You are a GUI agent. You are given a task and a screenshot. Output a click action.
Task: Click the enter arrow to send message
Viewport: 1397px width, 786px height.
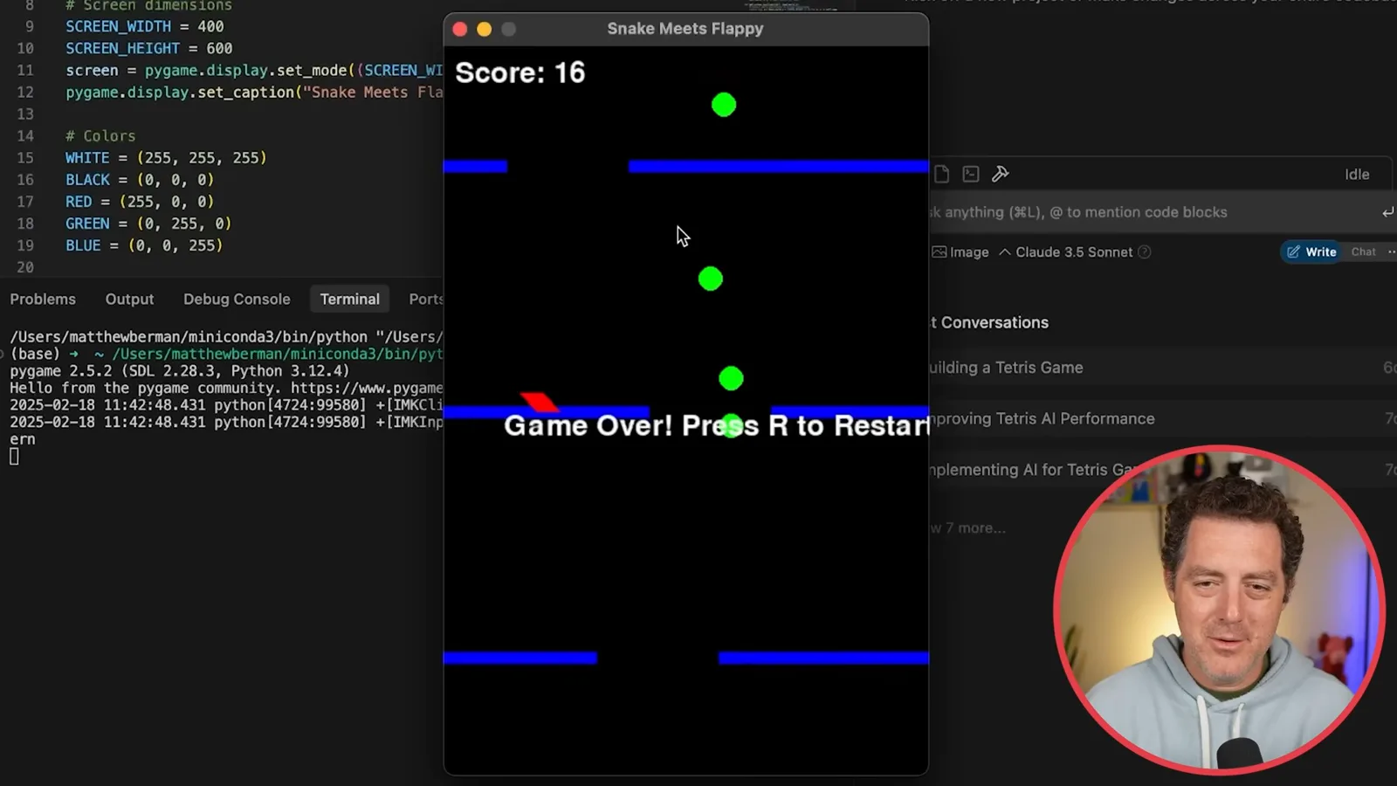pos(1387,212)
